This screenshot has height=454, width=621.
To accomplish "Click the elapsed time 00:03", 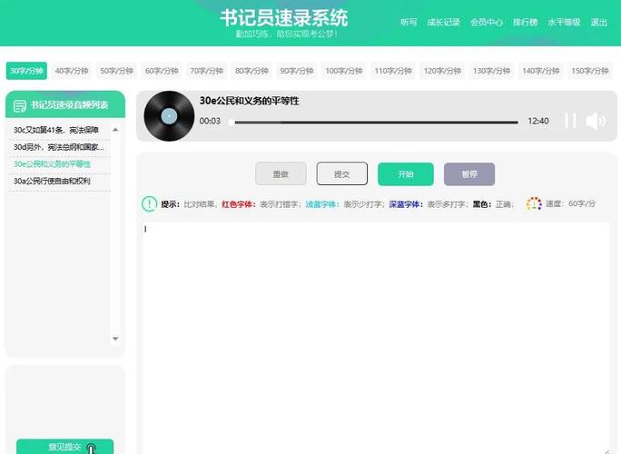I will (210, 122).
